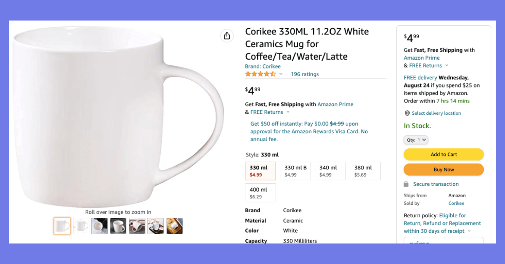This screenshot has width=505, height=264.
Task: Open the 196 ratings link
Action: pyautogui.click(x=305, y=74)
